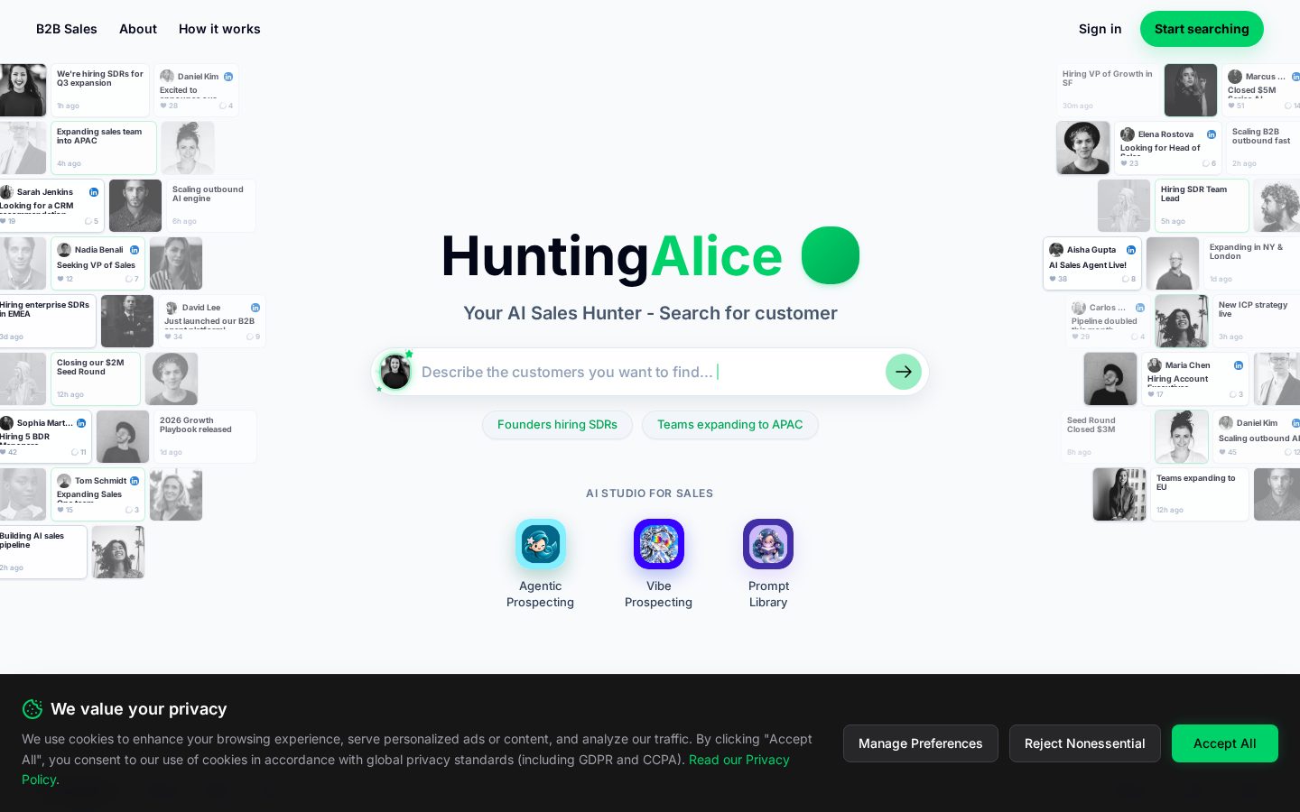Click LinkedIn icon on Tom Schmidt card
1300x812 pixels.
[135, 481]
